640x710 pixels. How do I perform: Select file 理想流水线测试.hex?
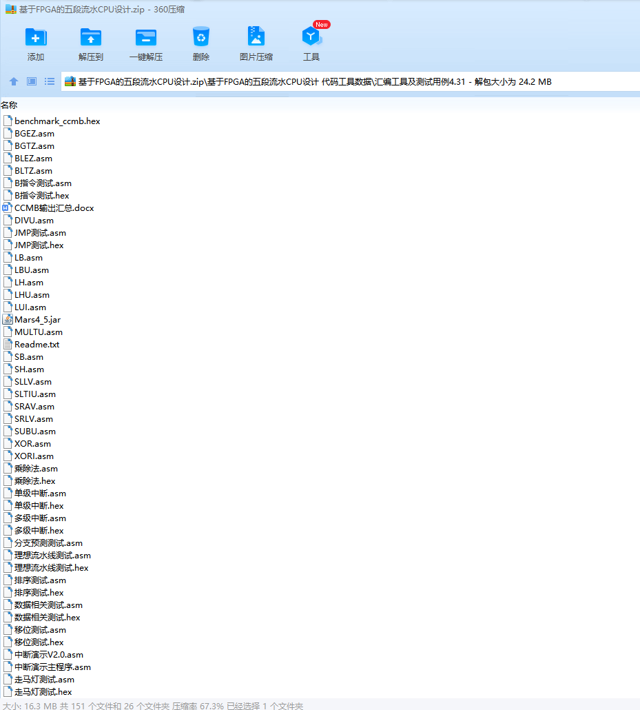click(52, 568)
